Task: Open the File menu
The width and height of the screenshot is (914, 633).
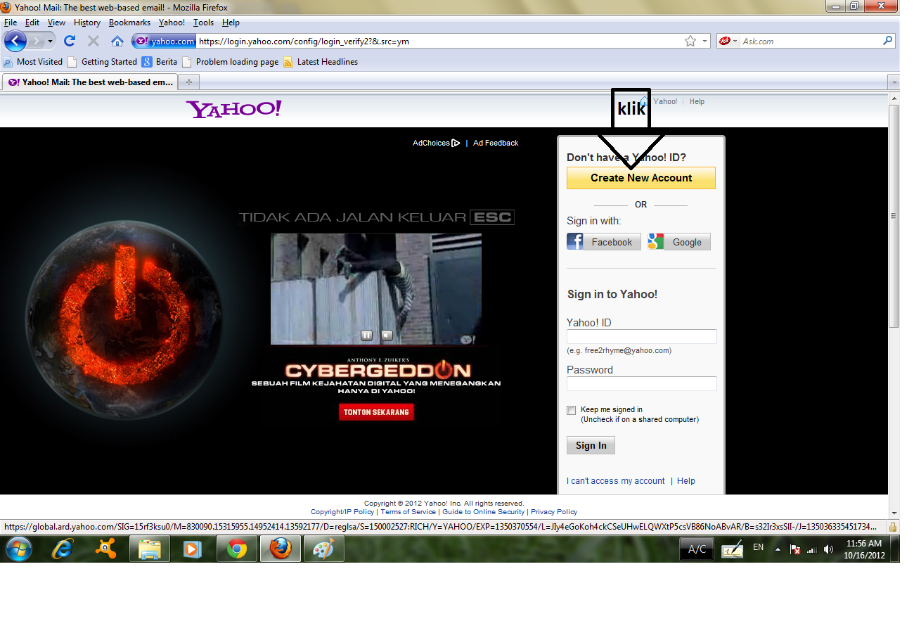Action: [10, 23]
